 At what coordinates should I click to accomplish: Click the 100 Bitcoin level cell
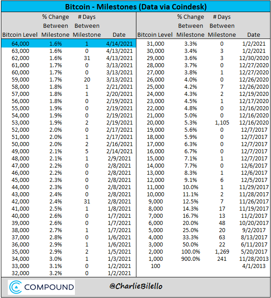tap(156, 266)
